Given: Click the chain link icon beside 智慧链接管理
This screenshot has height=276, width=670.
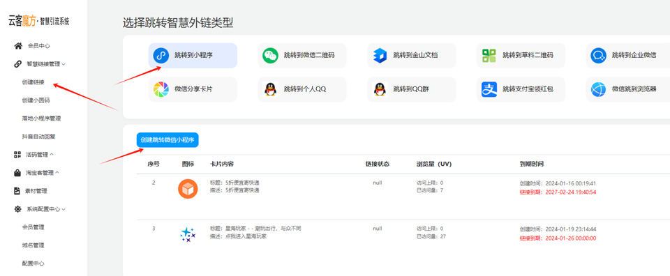Looking at the screenshot, I should pos(18,64).
